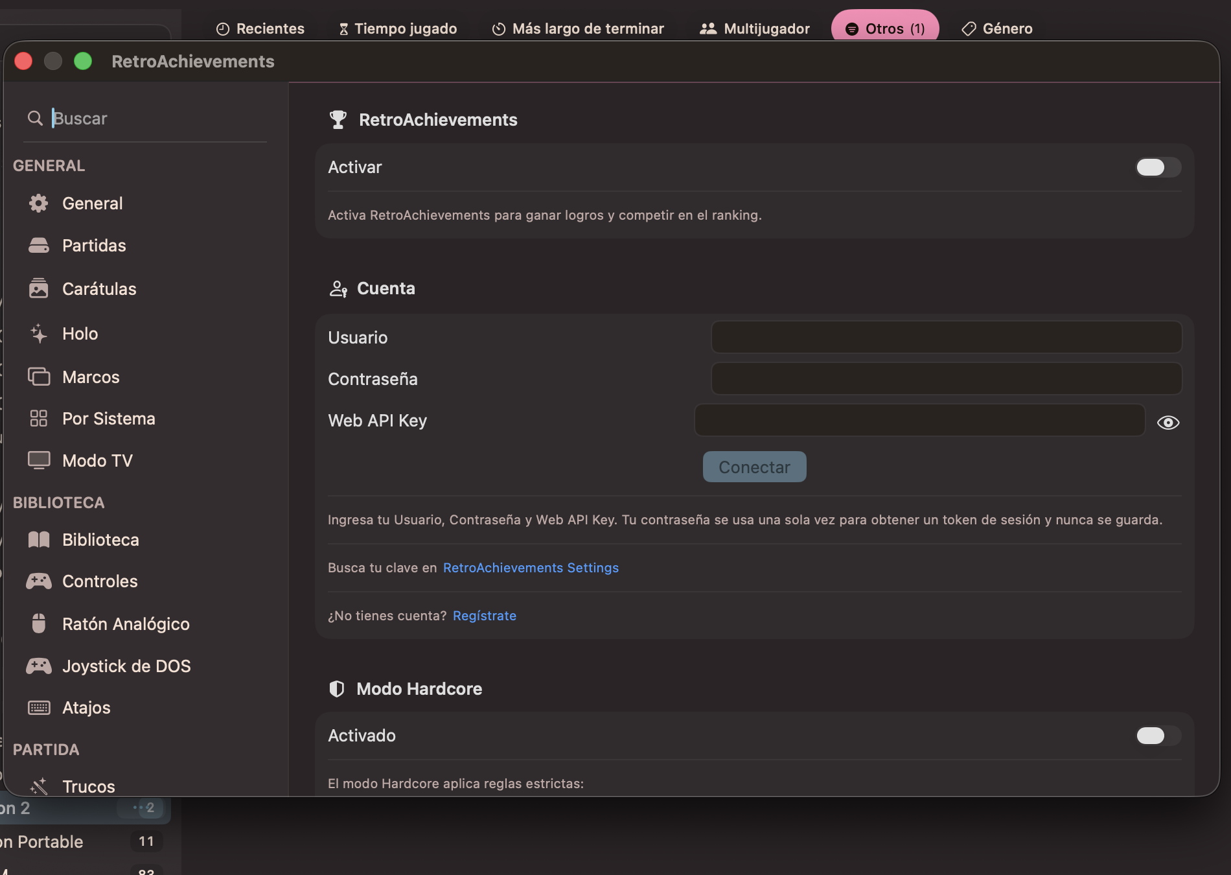The height and width of the screenshot is (875, 1231).
Task: Focus the Contraseña input field
Action: [x=947, y=379]
